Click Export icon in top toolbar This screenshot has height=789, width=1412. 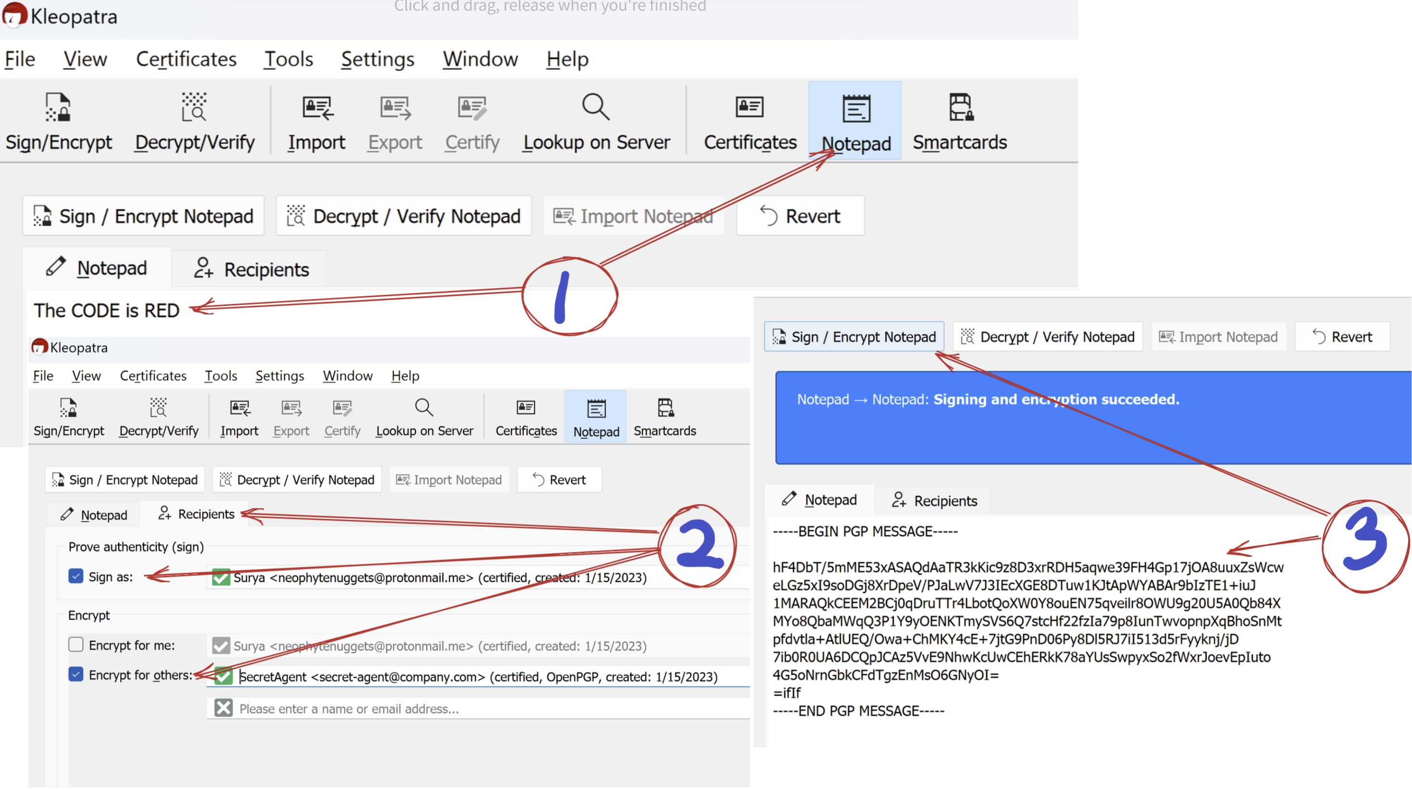click(395, 108)
